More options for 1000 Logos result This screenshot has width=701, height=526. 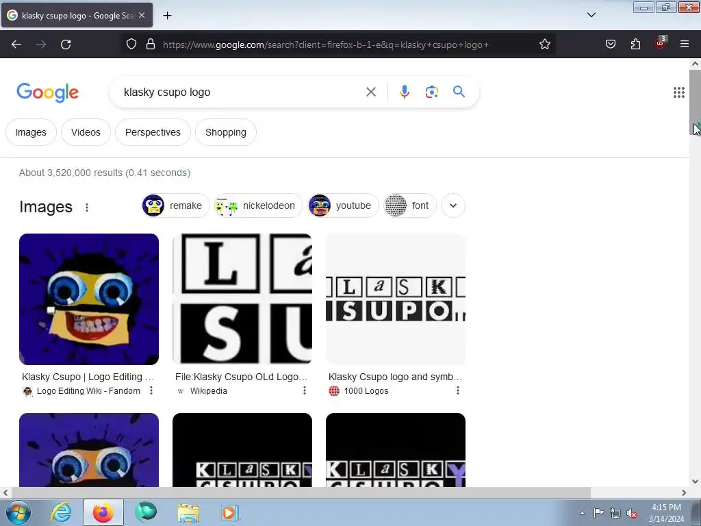(458, 390)
